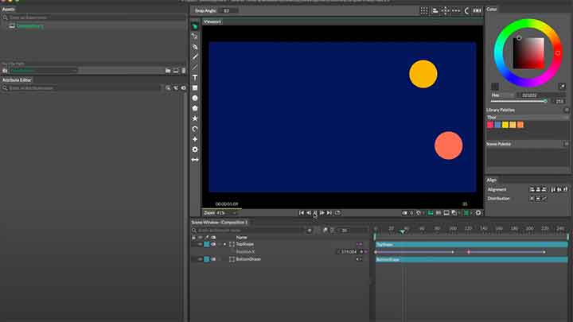Click the crescent moon icon above viewport
This screenshot has height=322, width=573.
point(466,10)
